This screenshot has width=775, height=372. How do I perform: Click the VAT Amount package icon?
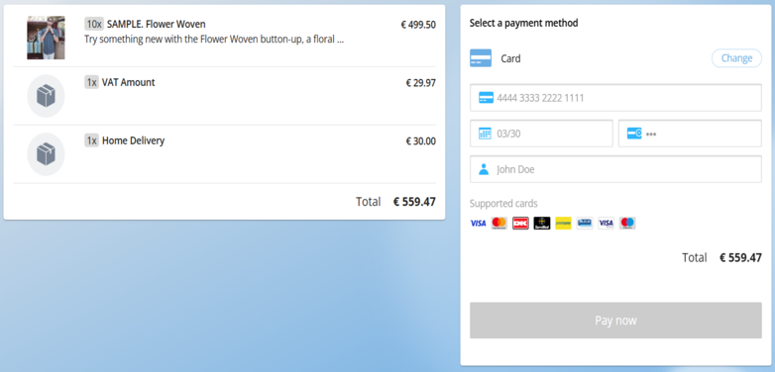point(46,96)
